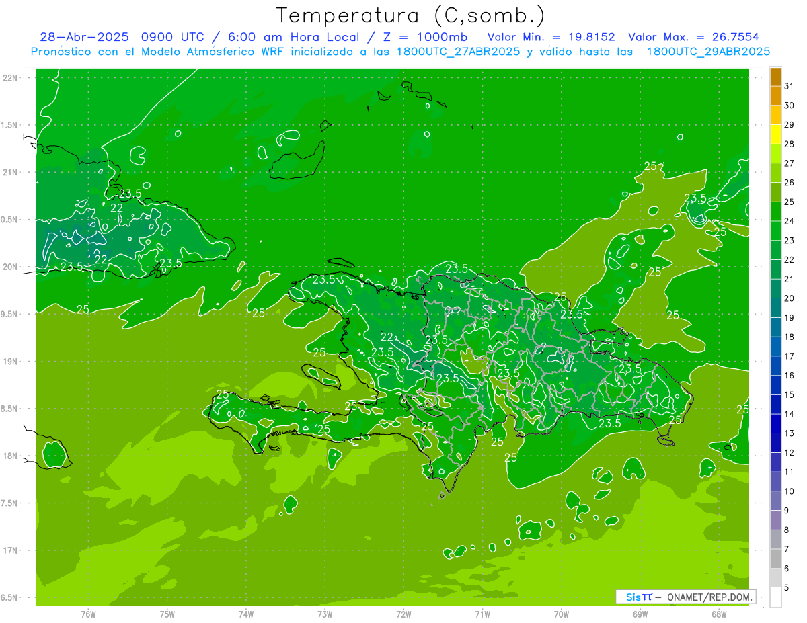Click the 68W longitude axis label

[x=719, y=614]
